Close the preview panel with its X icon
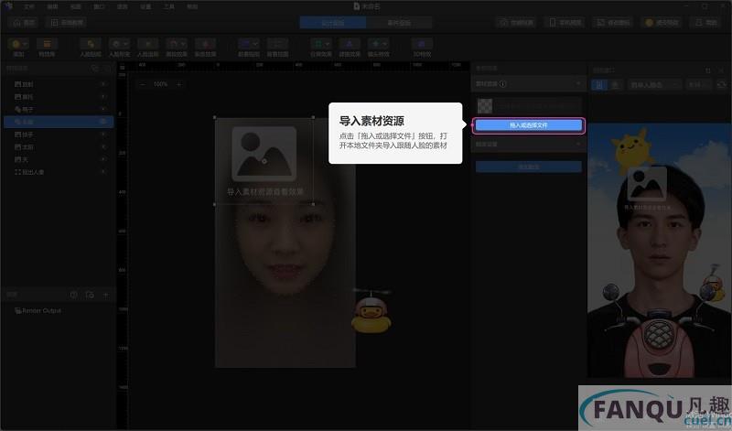This screenshot has width=732, height=431. (721, 70)
